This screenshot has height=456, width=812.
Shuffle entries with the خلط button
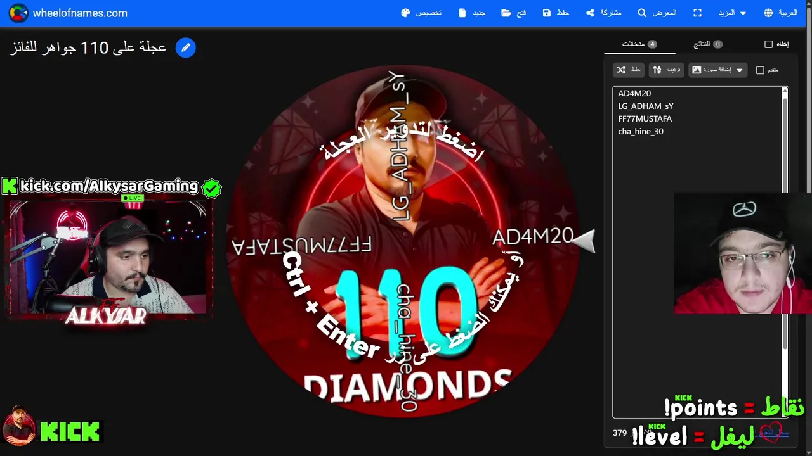[x=629, y=70]
